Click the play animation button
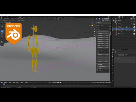 (x=57, y=82)
